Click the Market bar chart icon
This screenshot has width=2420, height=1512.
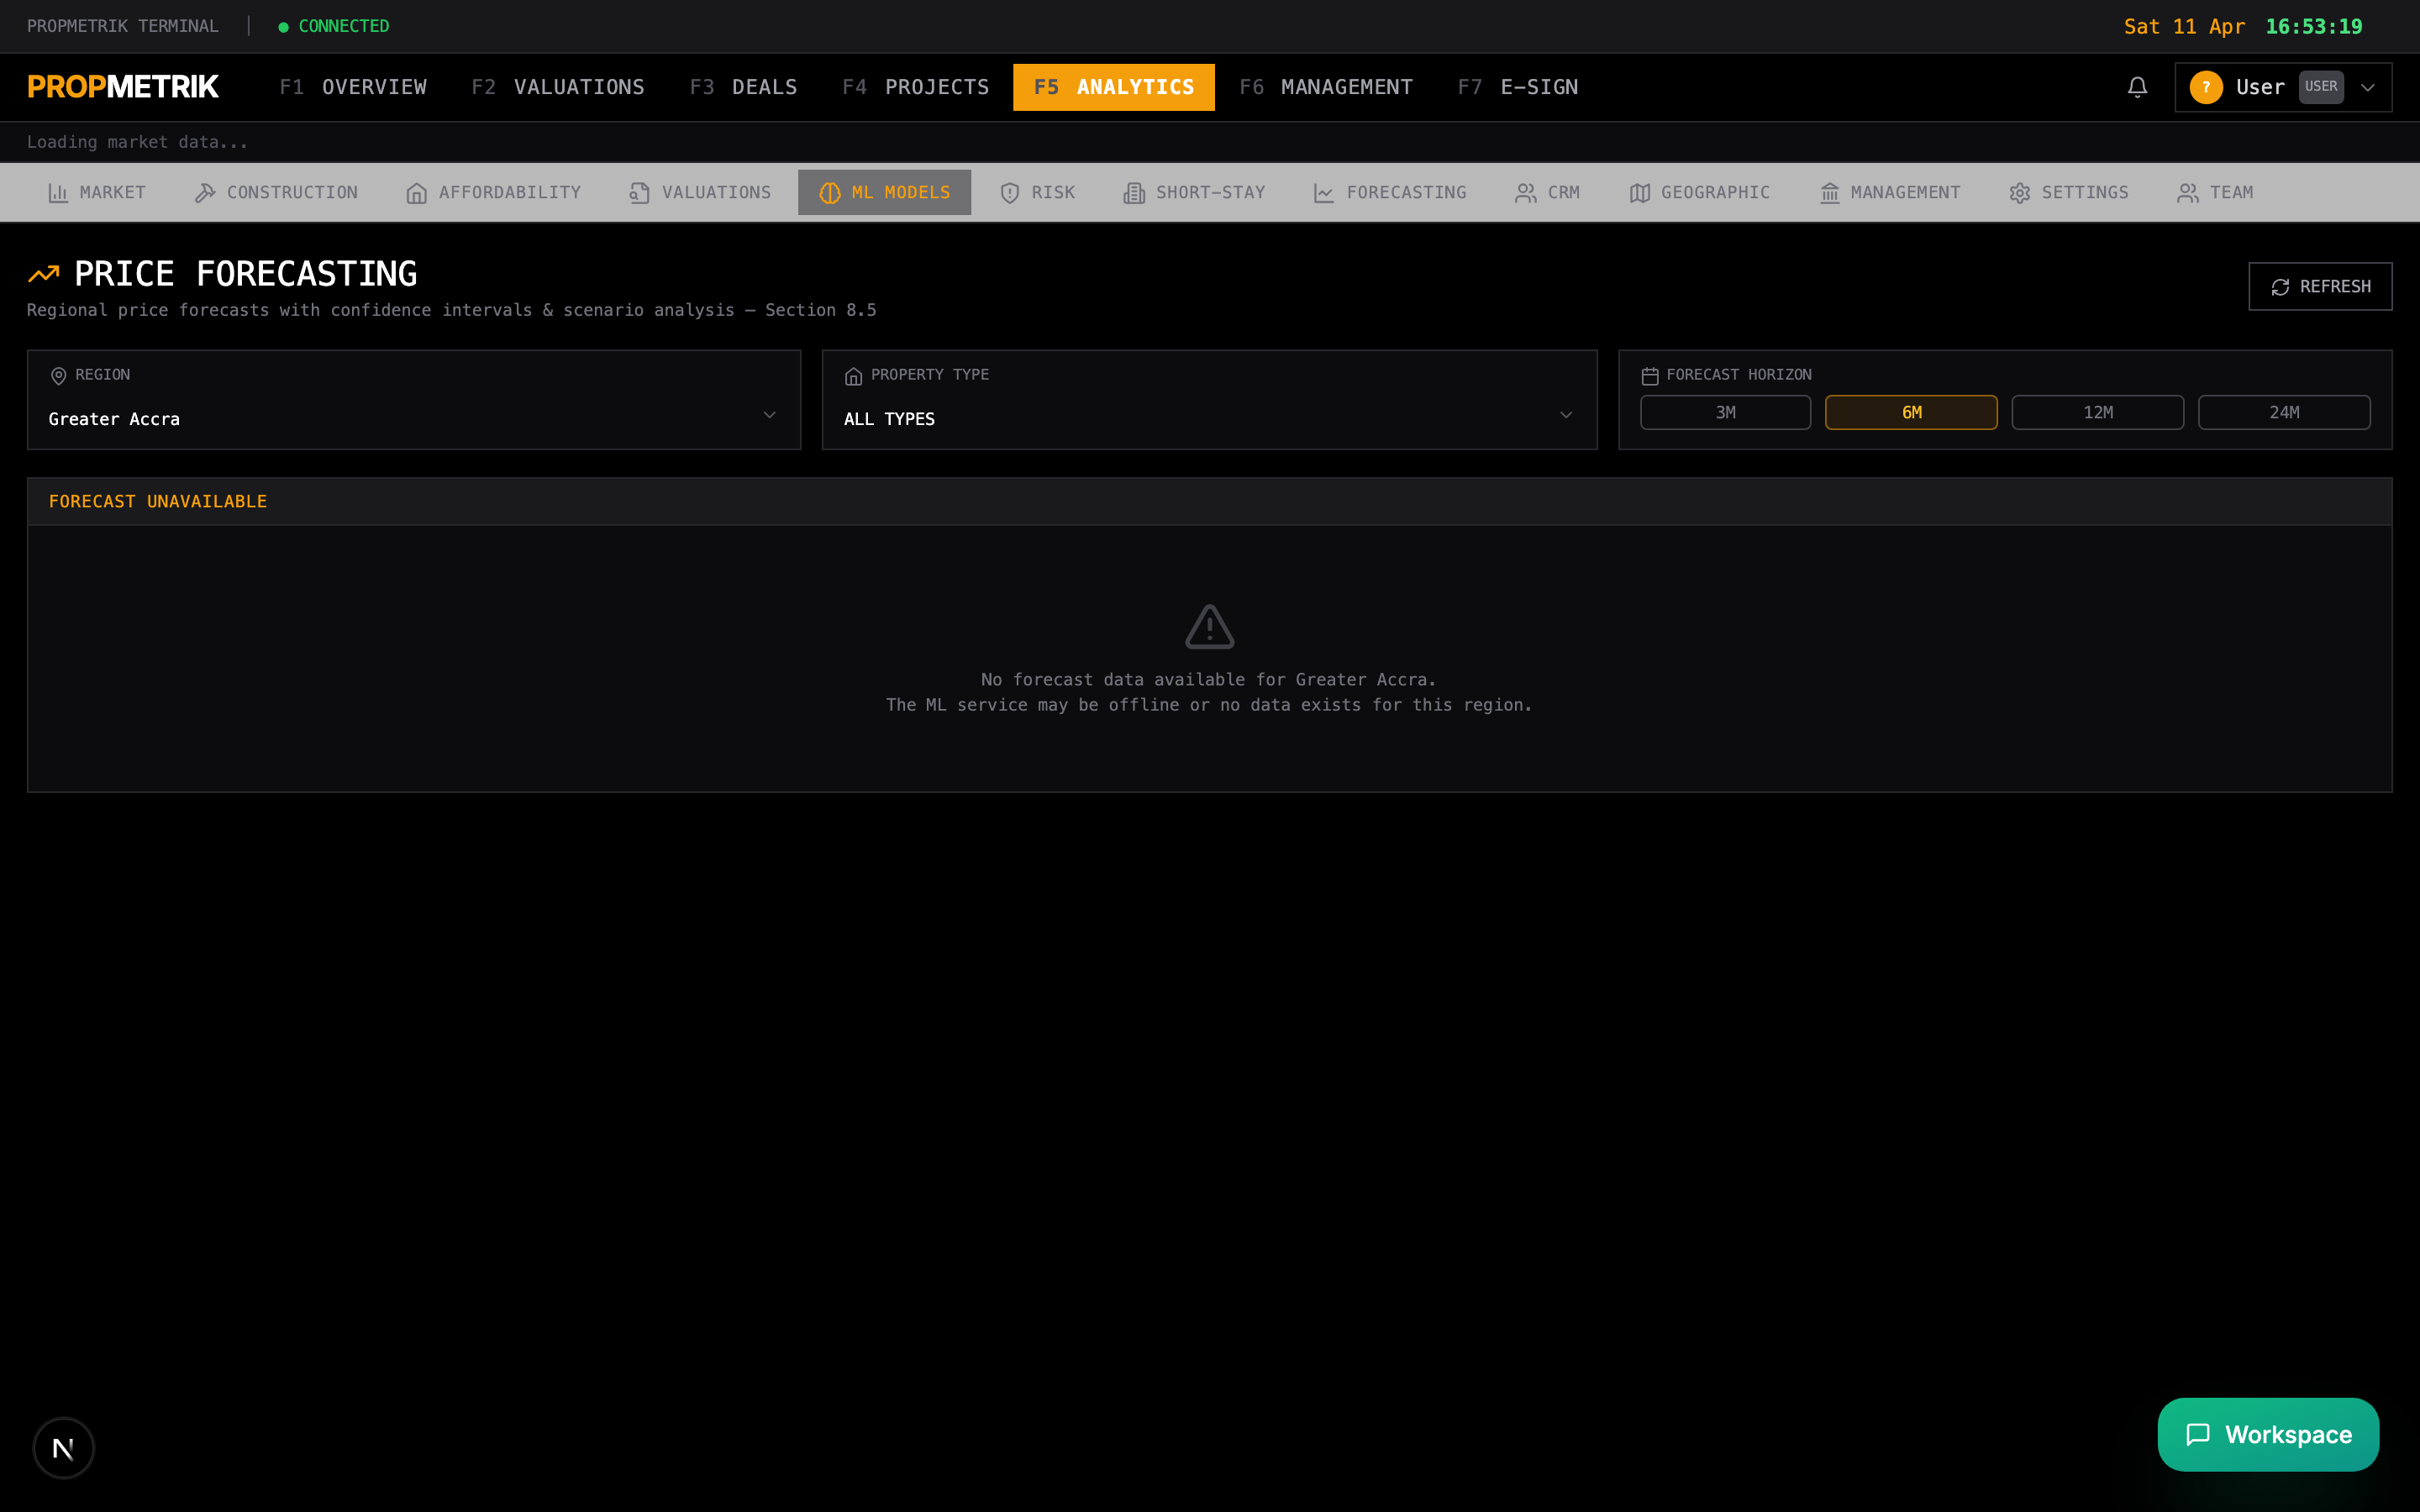pos(58,193)
